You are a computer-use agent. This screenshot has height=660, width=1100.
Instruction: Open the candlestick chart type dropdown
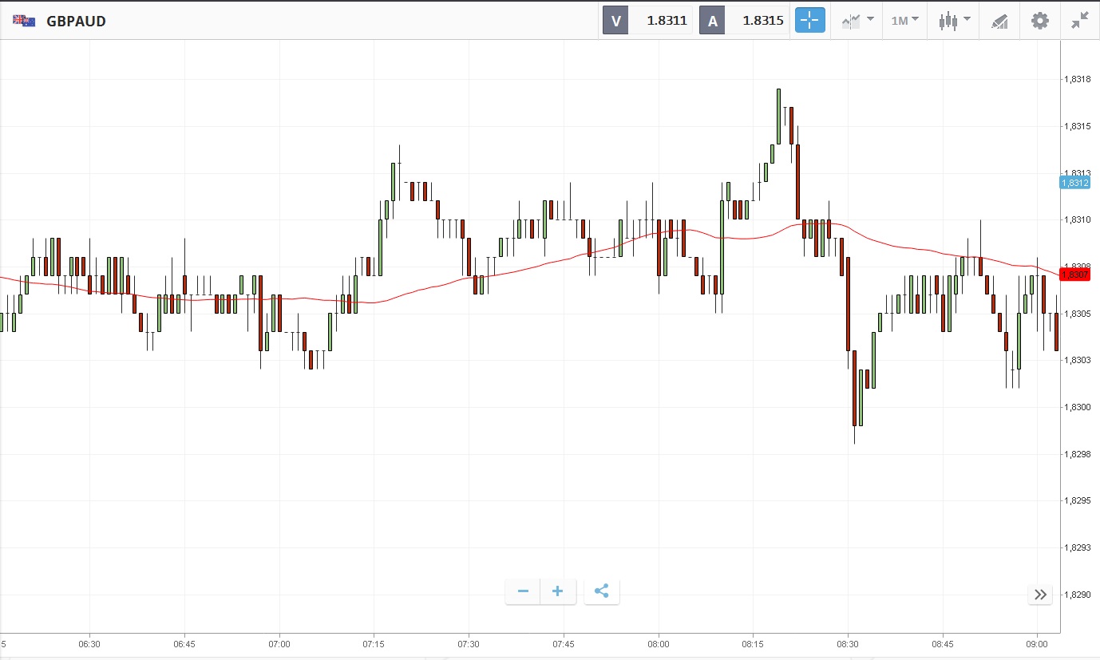click(x=954, y=21)
